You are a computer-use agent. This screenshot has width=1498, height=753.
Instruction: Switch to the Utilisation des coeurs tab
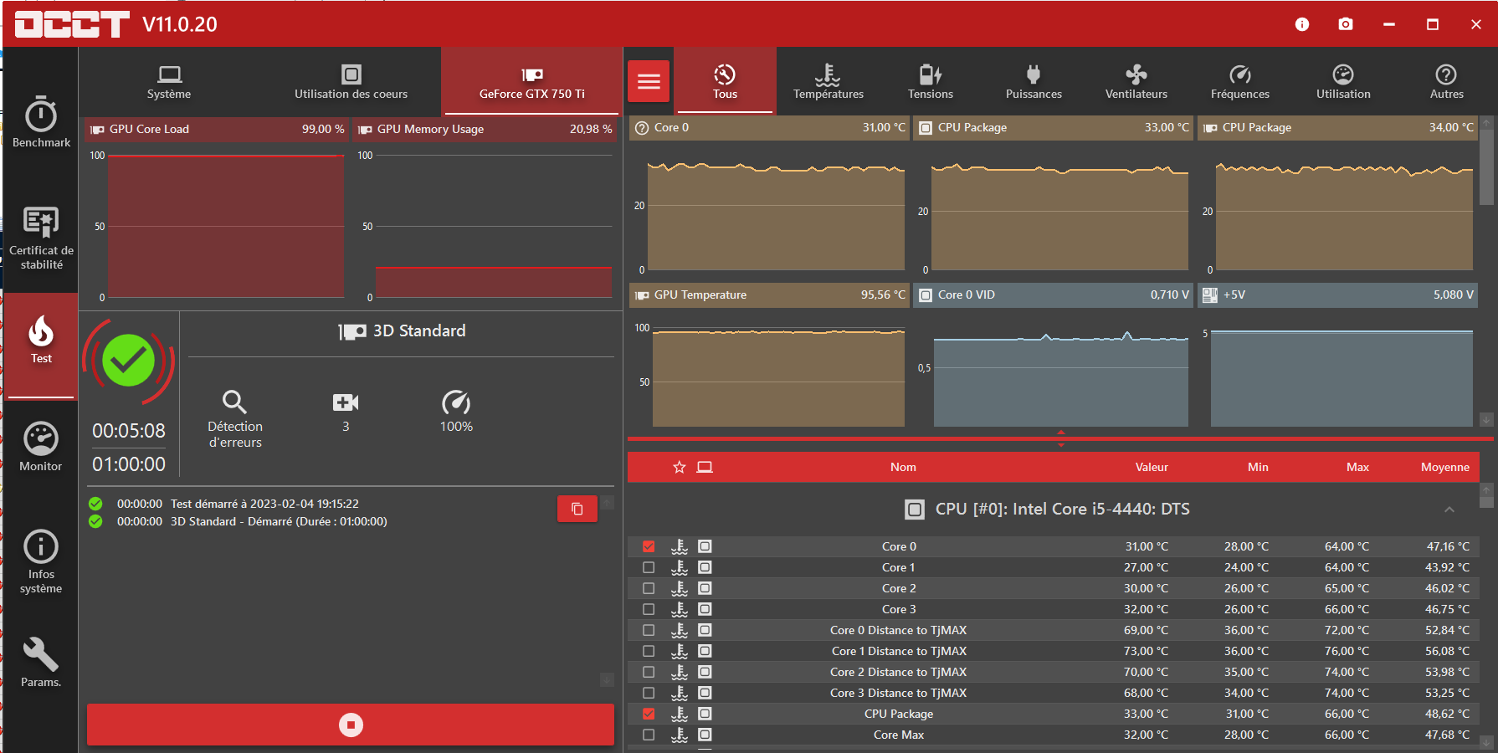point(351,82)
